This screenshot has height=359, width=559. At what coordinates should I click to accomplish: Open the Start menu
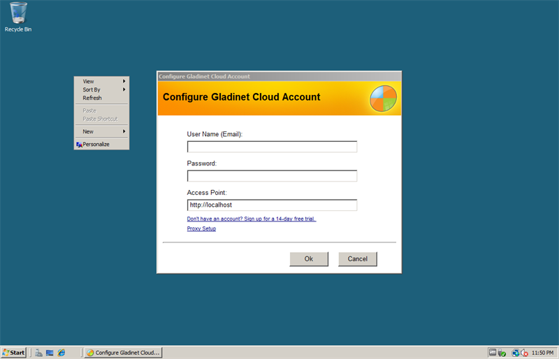tap(13, 353)
